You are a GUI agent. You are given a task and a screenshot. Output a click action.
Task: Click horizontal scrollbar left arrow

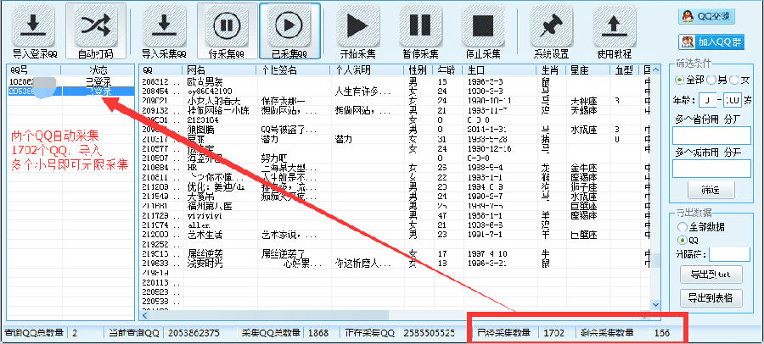[144, 315]
